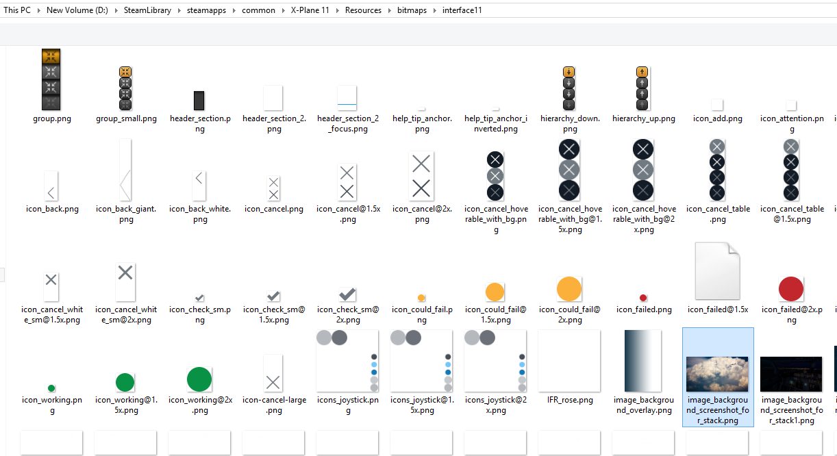This screenshot has width=837, height=456.
Task: Select icon_check_sm@1.5x.png file
Action: point(273,296)
